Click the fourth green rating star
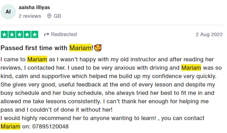Image resolution: width=227 pixels, height=133 pixels. click(x=27, y=34)
